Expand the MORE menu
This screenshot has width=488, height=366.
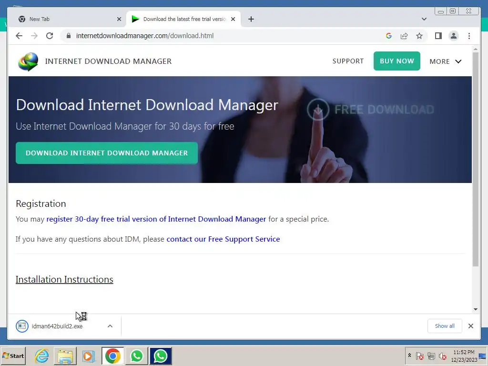coord(446,61)
